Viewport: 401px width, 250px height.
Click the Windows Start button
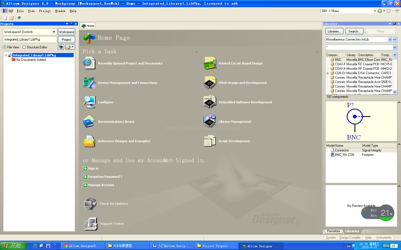pyautogui.click(x=13, y=246)
